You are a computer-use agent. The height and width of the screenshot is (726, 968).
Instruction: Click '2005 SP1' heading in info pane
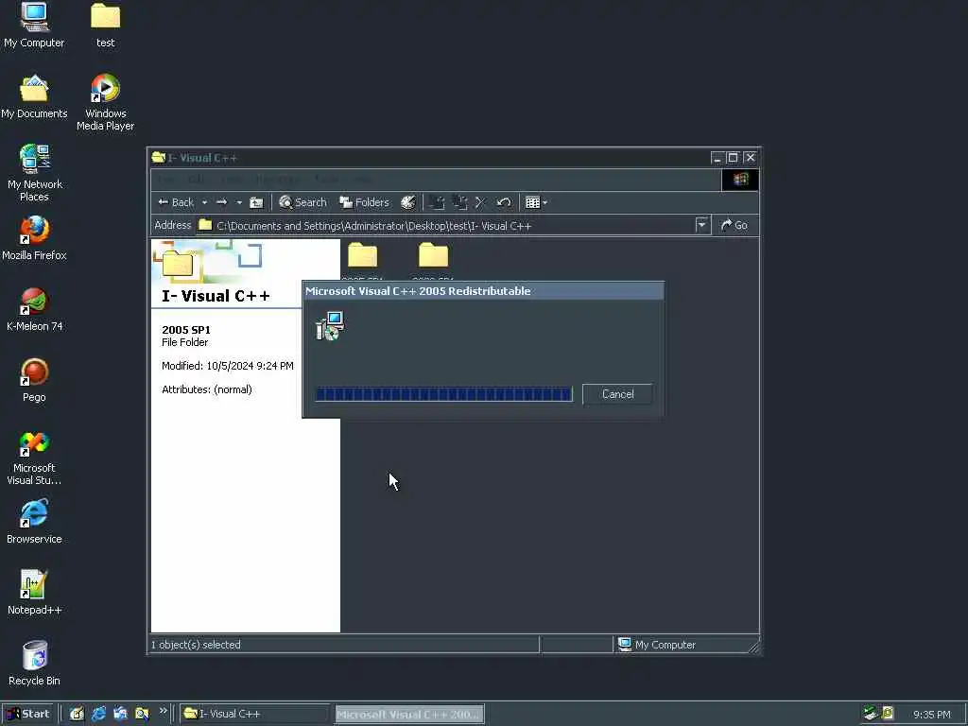point(186,330)
